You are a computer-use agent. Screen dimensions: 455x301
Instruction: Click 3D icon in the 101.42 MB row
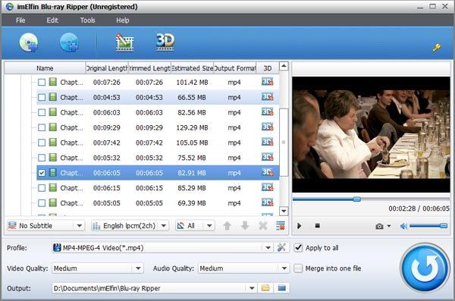point(267,82)
